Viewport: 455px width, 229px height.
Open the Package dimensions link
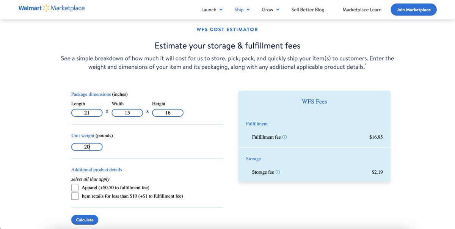coord(90,94)
